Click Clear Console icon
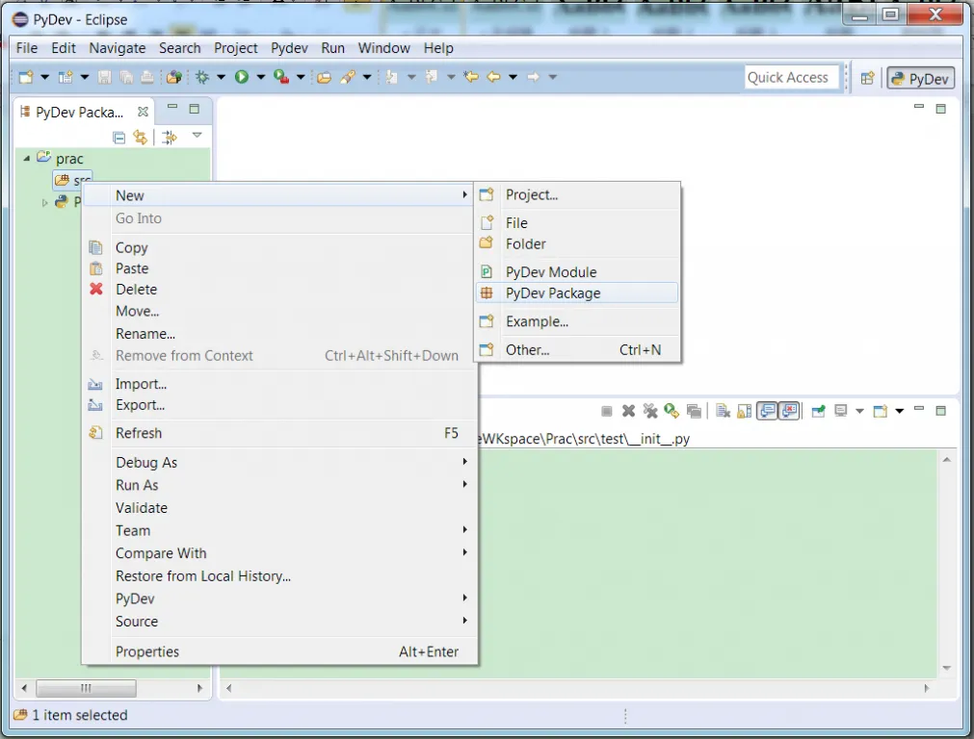 tap(723, 411)
